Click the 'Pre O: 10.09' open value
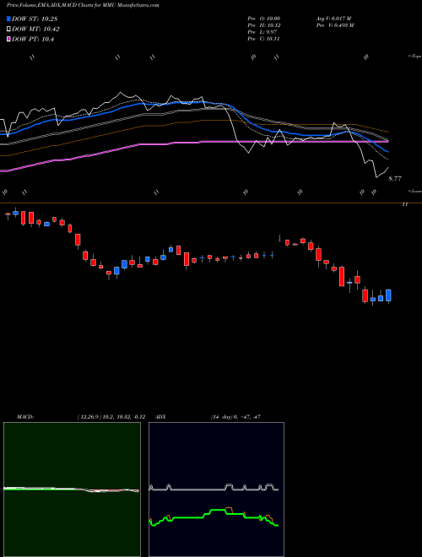 (263, 19)
